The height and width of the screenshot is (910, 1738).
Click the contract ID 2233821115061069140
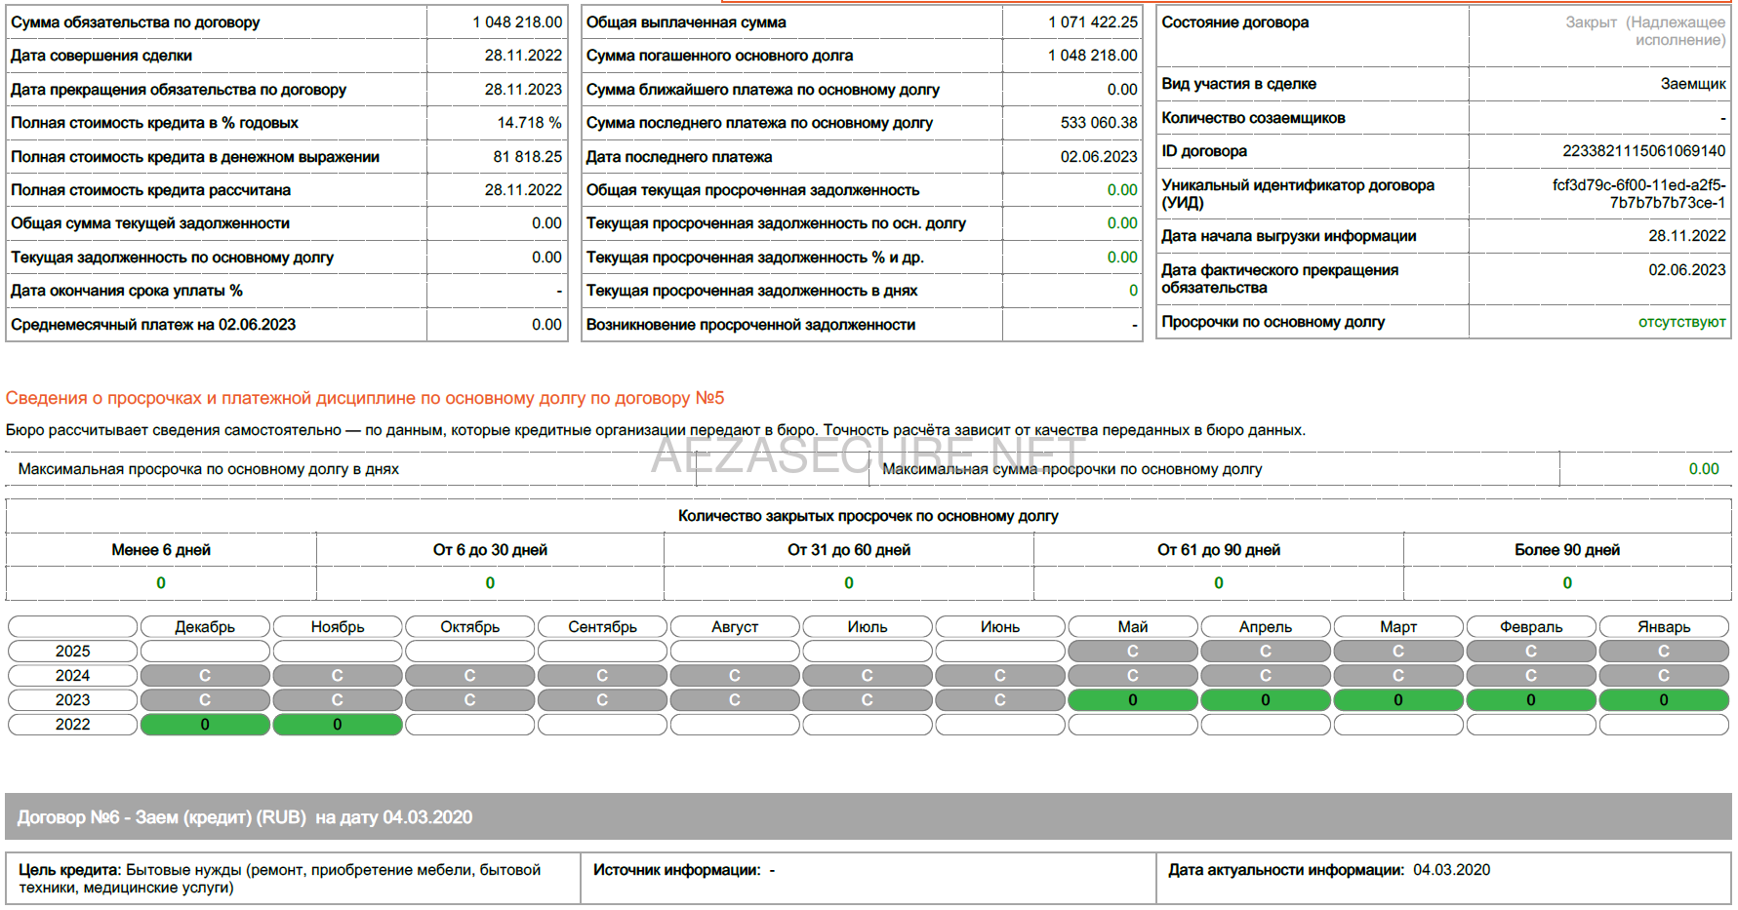click(1643, 151)
